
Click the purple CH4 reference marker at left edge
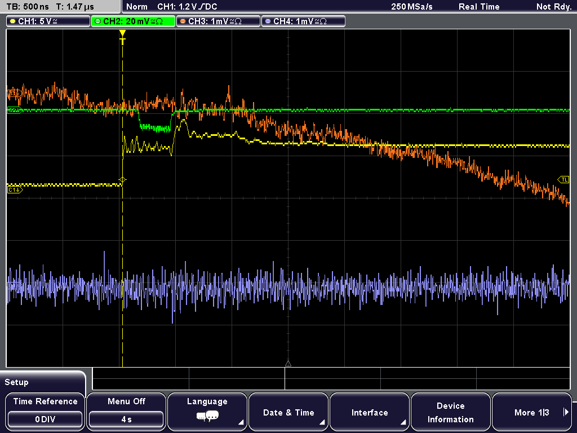click(14, 285)
